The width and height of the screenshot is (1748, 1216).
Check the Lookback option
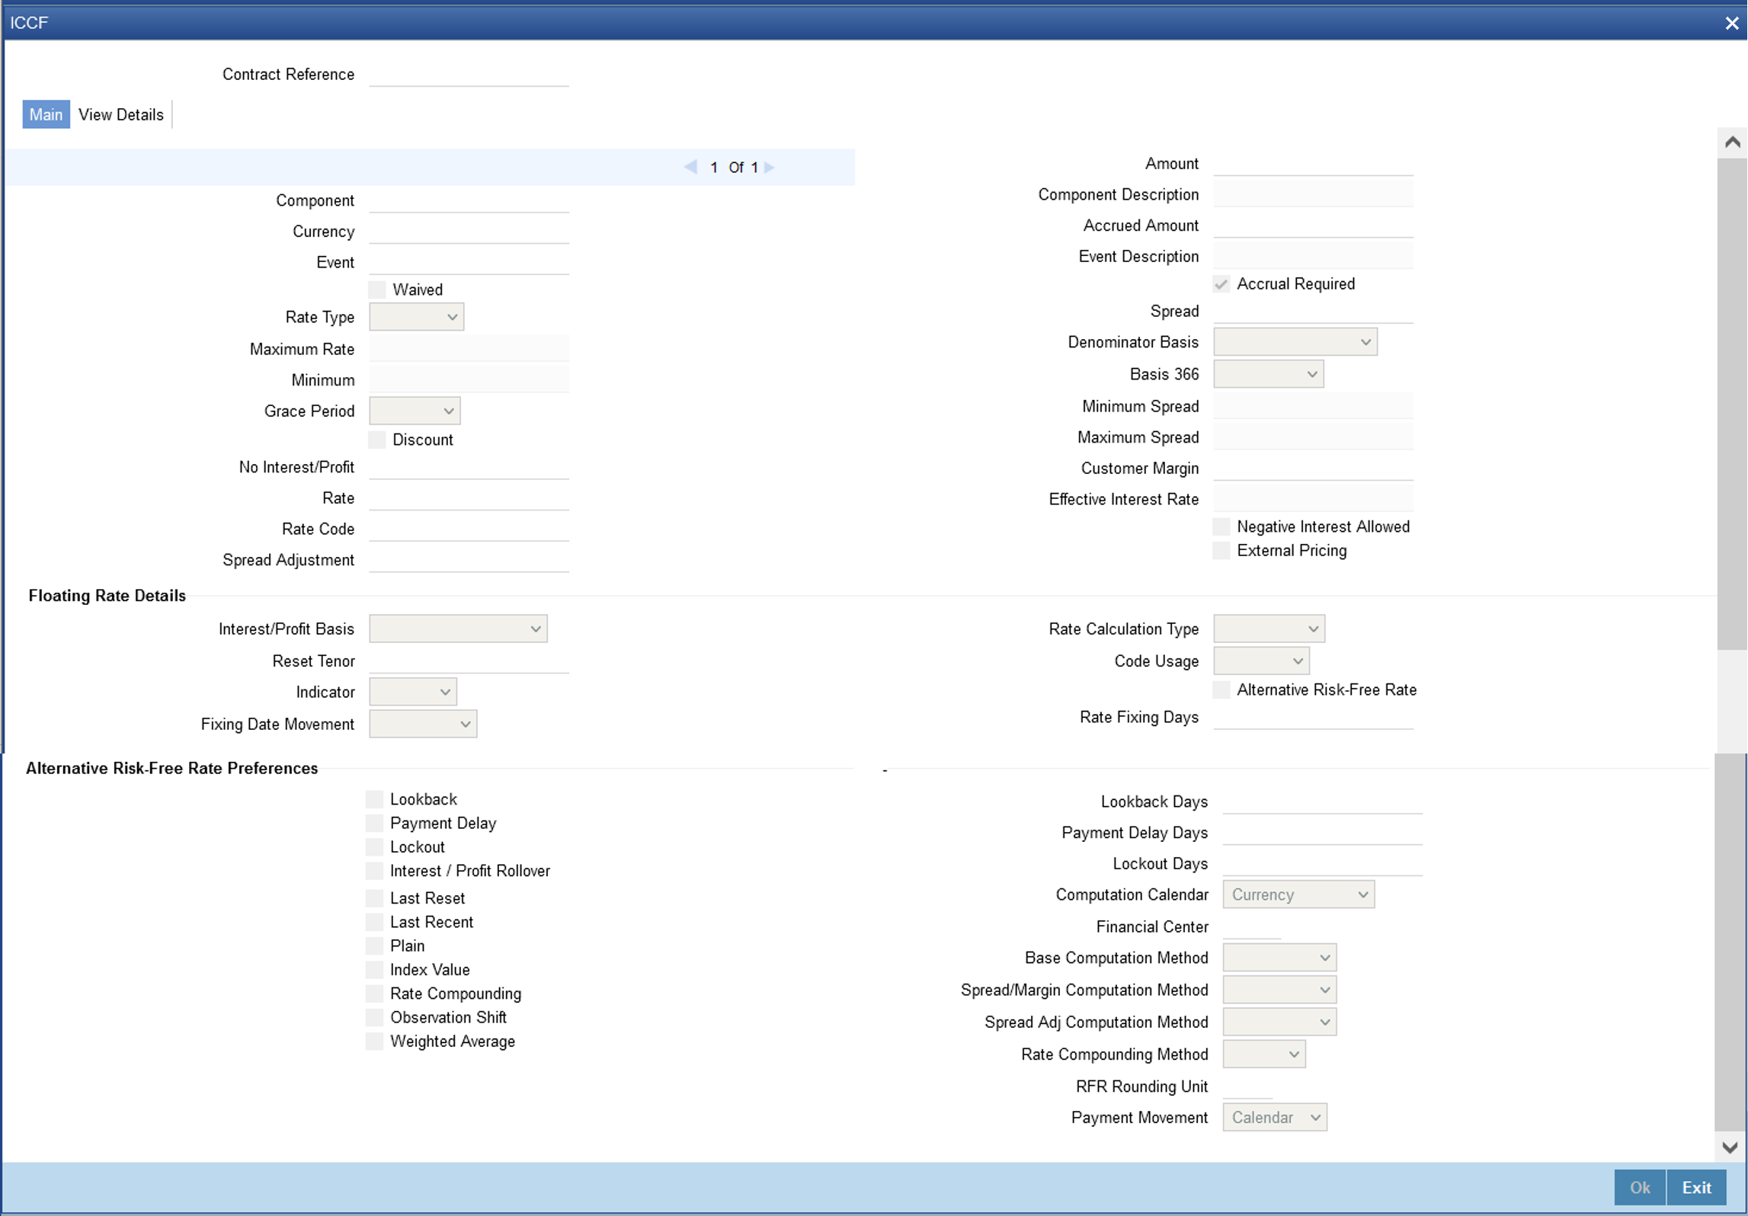374,799
